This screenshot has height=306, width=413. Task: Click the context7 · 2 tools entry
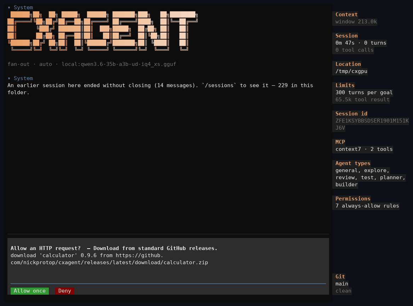[x=364, y=149]
